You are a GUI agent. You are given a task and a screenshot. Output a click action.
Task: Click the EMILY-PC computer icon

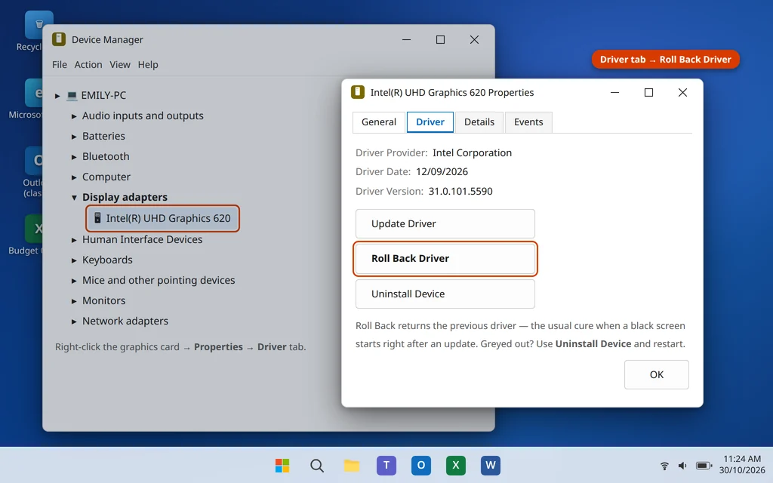tap(72, 95)
